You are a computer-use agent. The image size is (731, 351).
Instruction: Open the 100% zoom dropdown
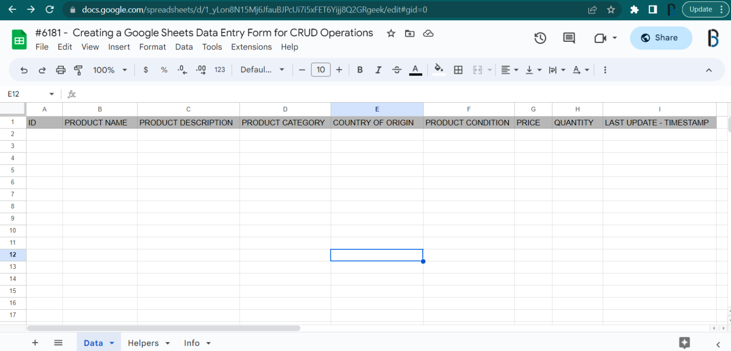tap(110, 70)
